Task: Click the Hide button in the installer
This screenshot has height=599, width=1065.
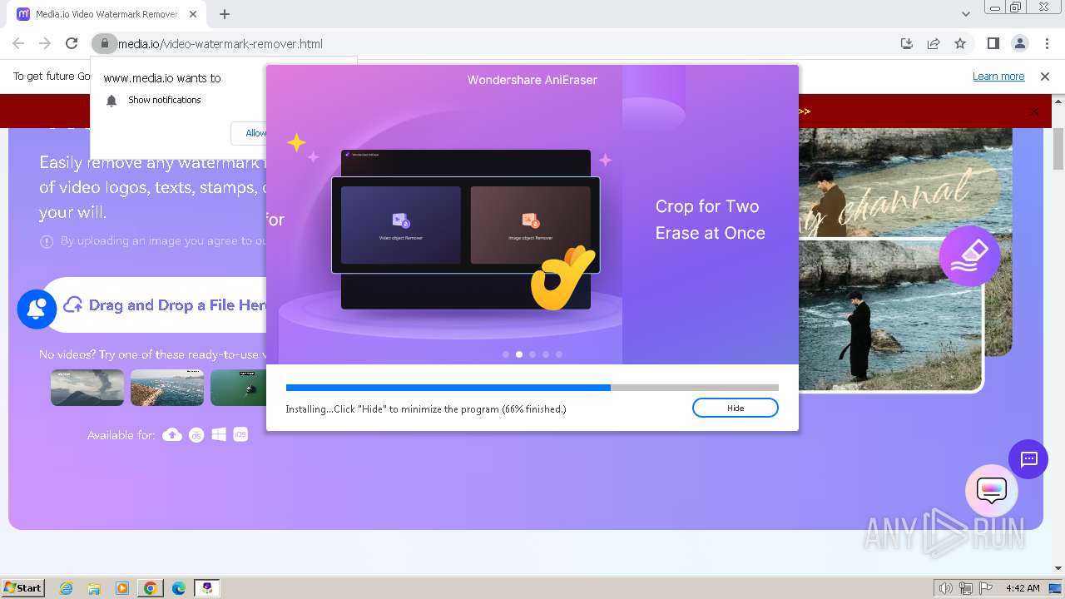Action: coord(735,408)
